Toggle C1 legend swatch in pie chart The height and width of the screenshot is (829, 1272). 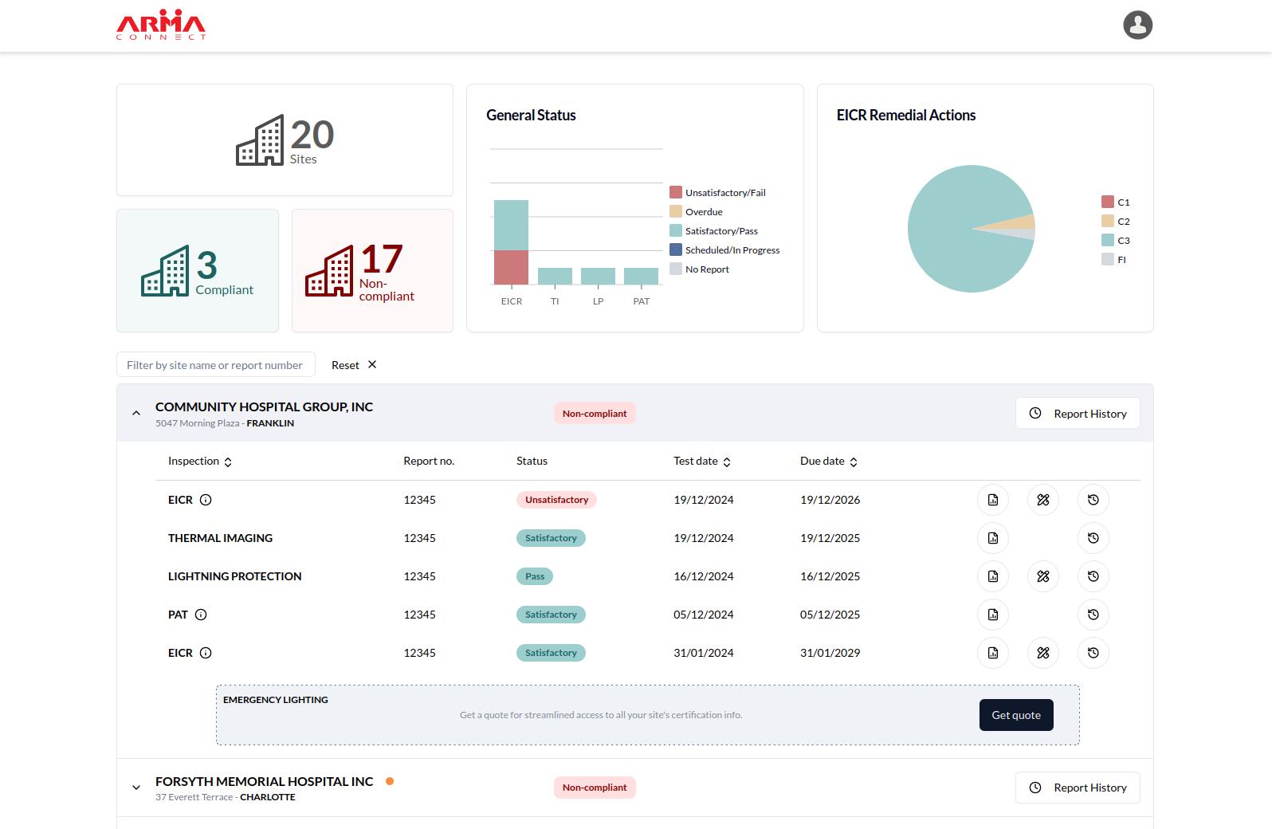click(x=1108, y=202)
